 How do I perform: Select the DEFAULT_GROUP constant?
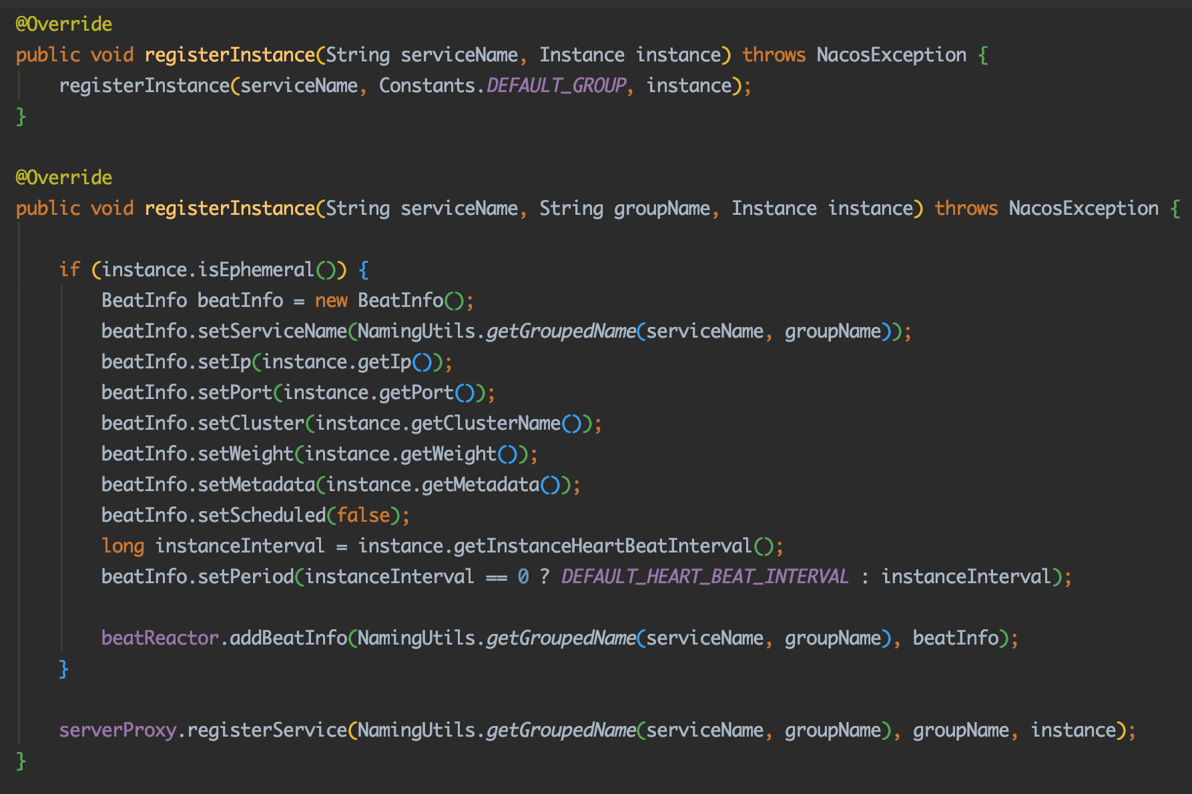pos(556,85)
